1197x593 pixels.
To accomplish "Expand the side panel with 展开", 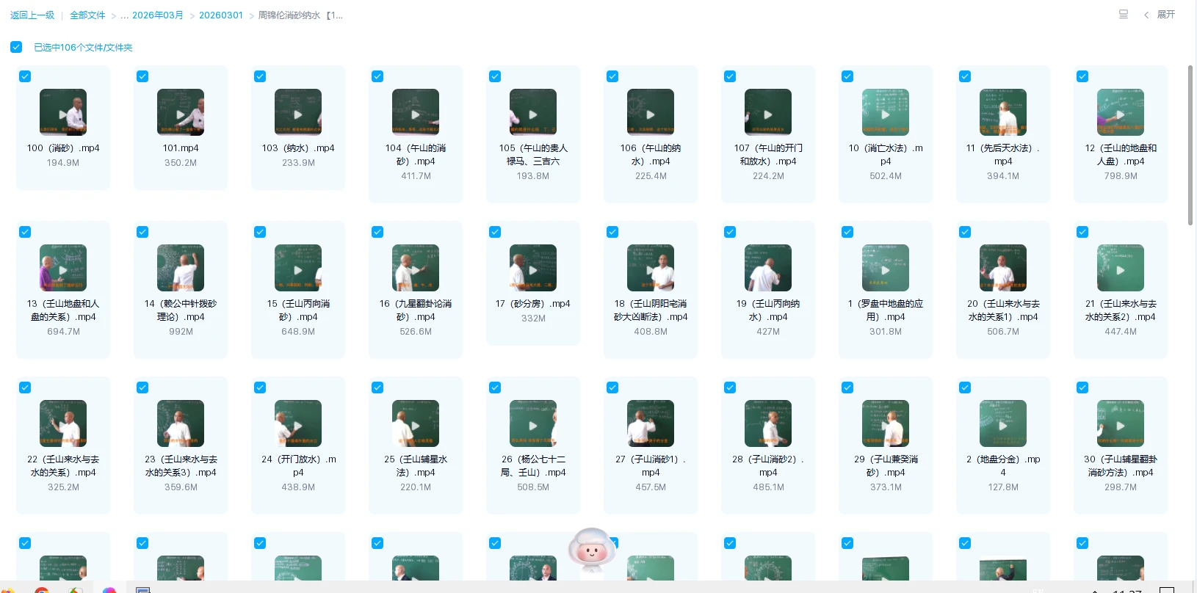I will point(1160,15).
